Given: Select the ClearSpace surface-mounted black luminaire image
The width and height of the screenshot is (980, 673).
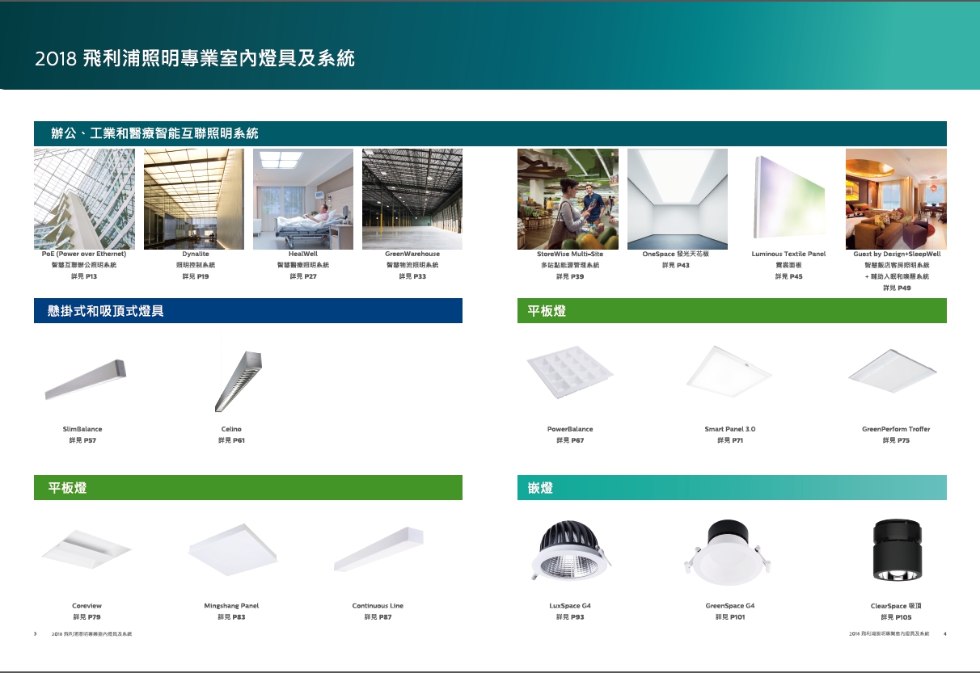Looking at the screenshot, I should [896, 549].
